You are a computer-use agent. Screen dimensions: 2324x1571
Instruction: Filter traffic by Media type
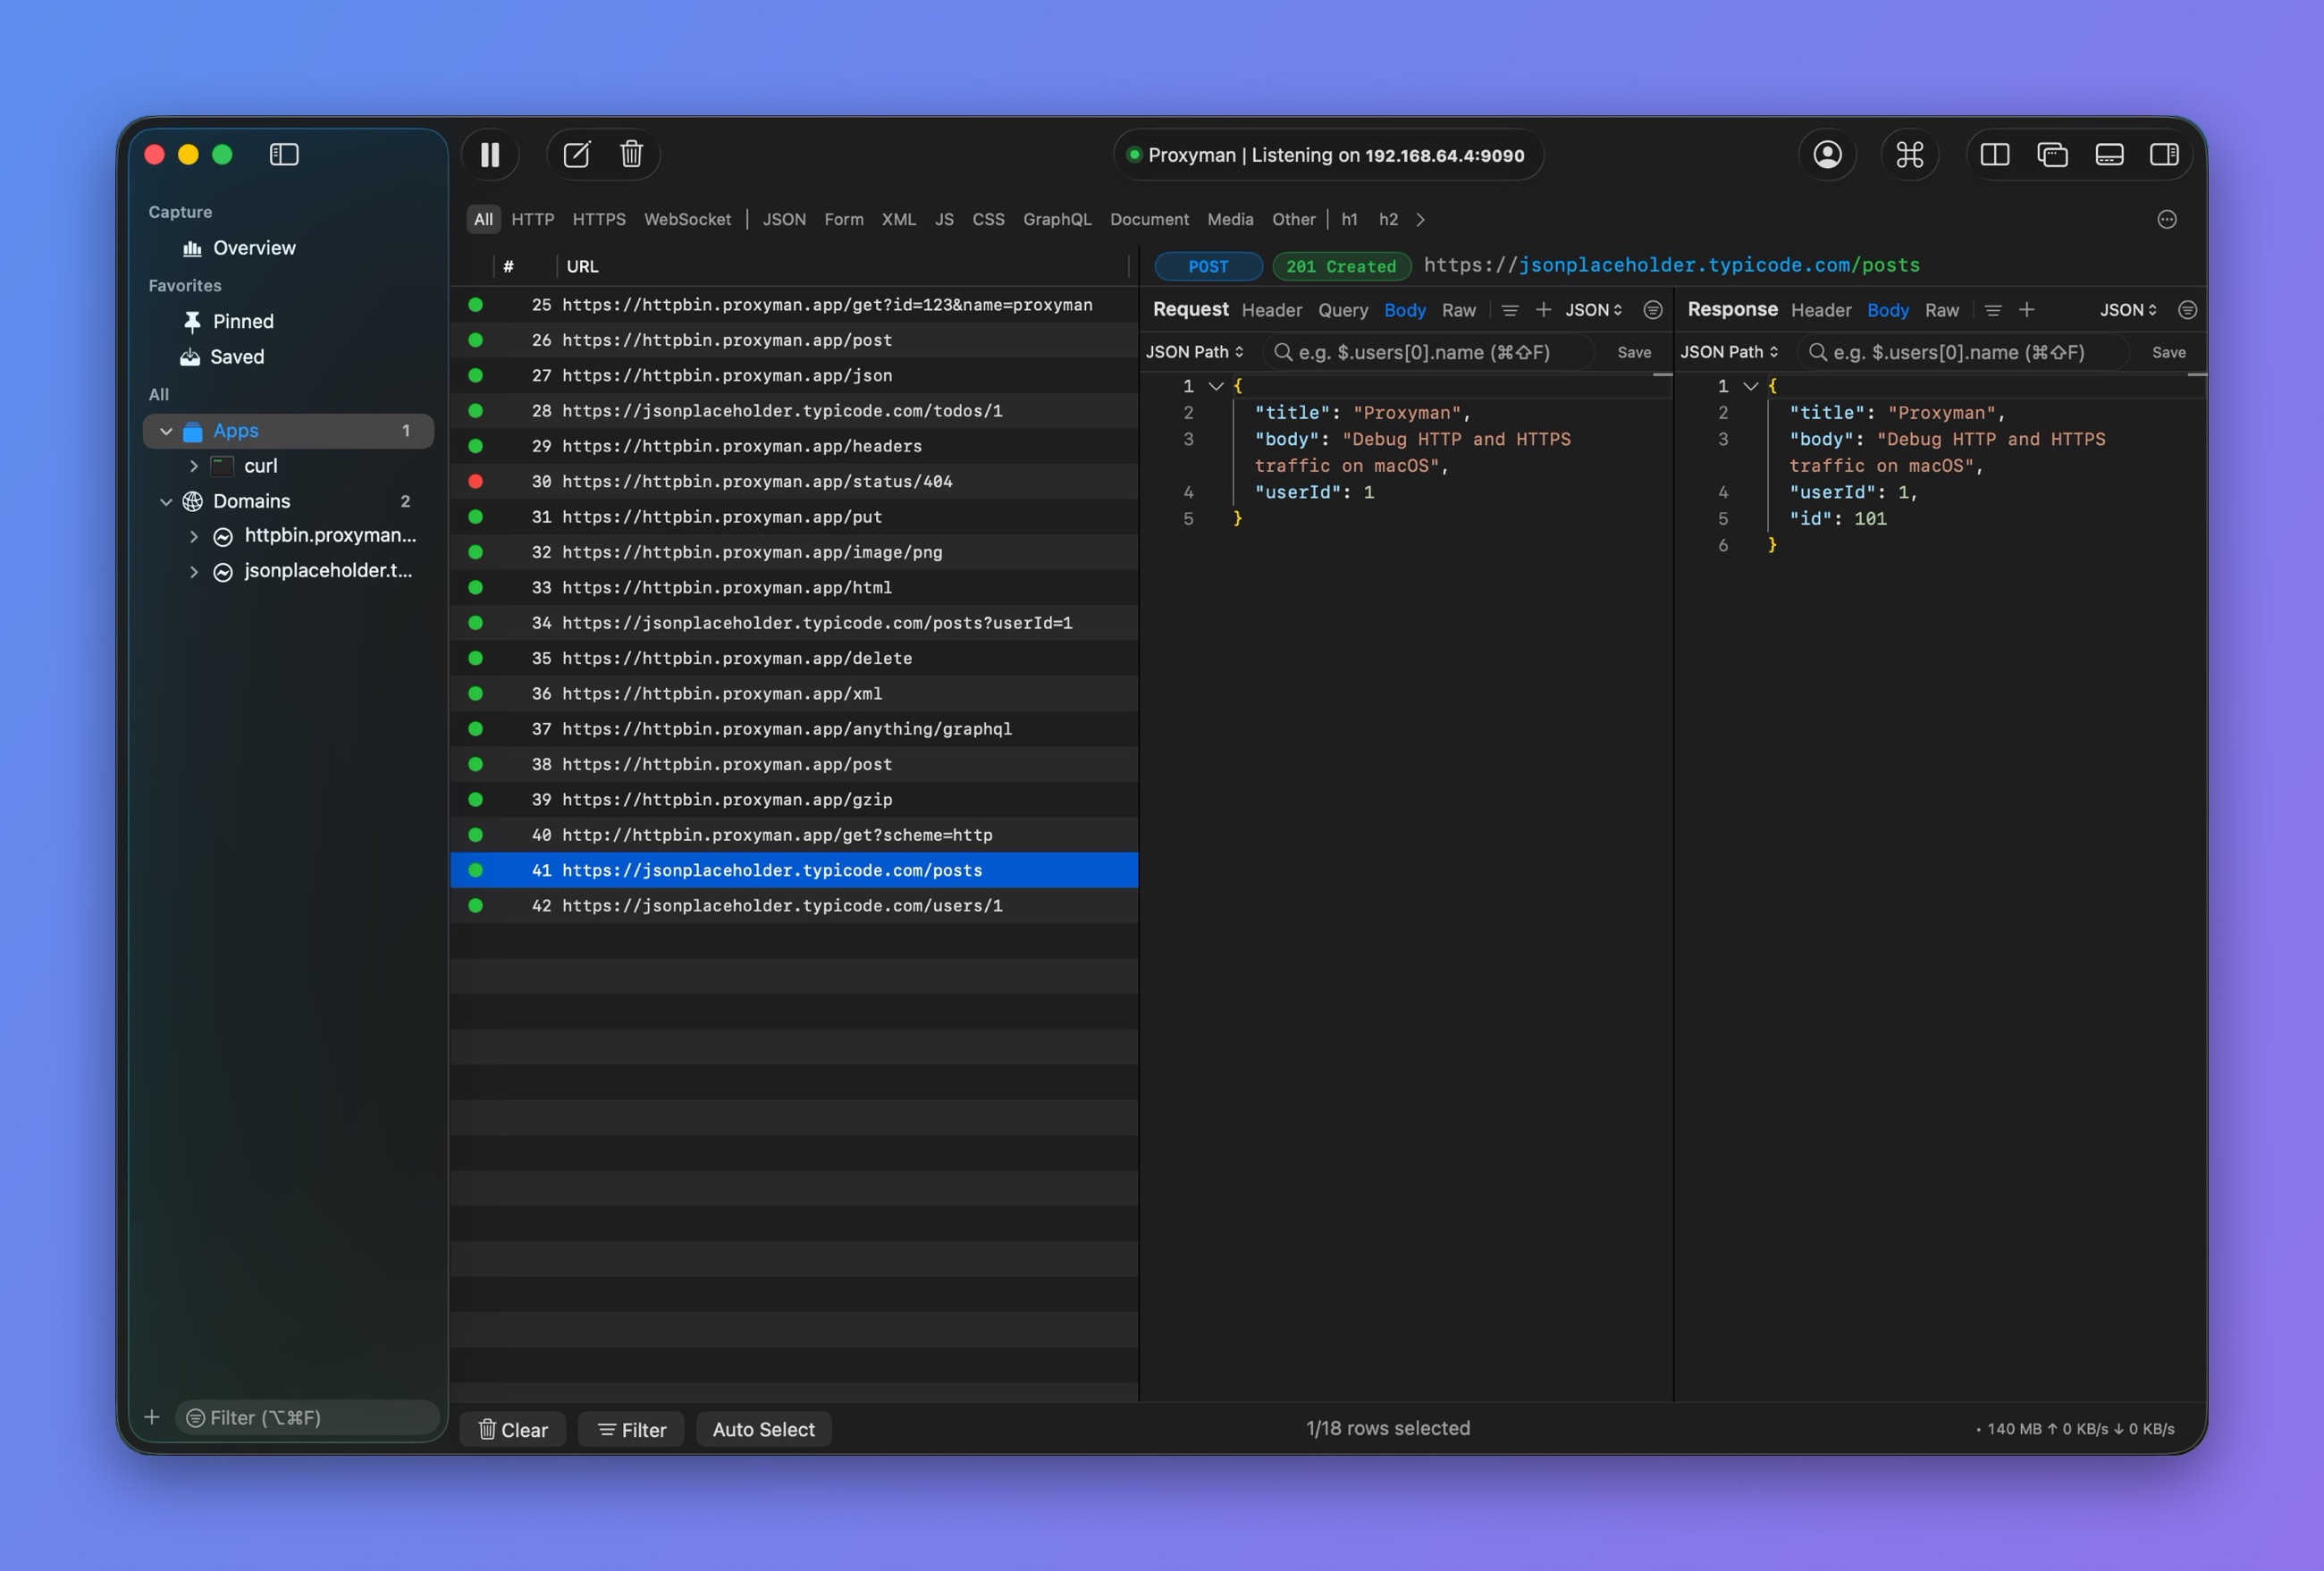pos(1230,220)
